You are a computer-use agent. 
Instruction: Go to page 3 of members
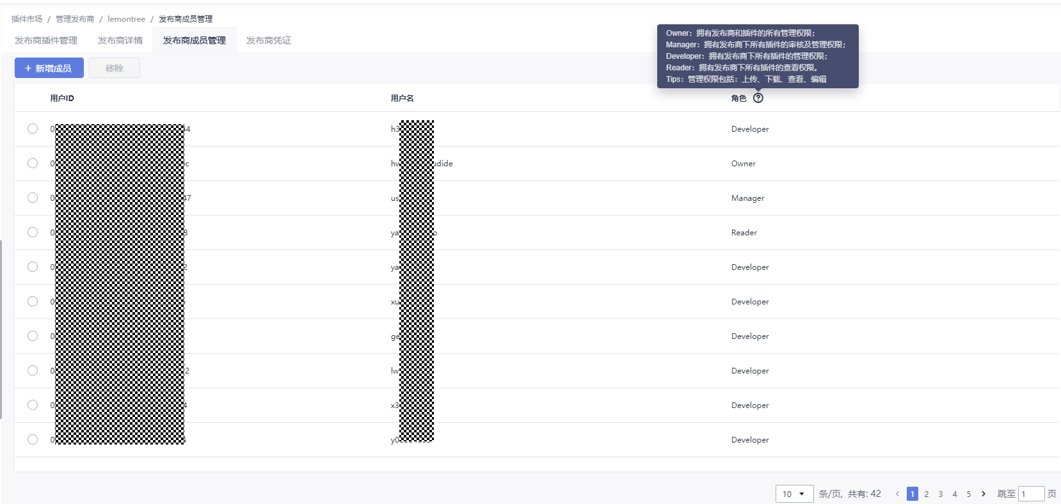click(x=941, y=494)
